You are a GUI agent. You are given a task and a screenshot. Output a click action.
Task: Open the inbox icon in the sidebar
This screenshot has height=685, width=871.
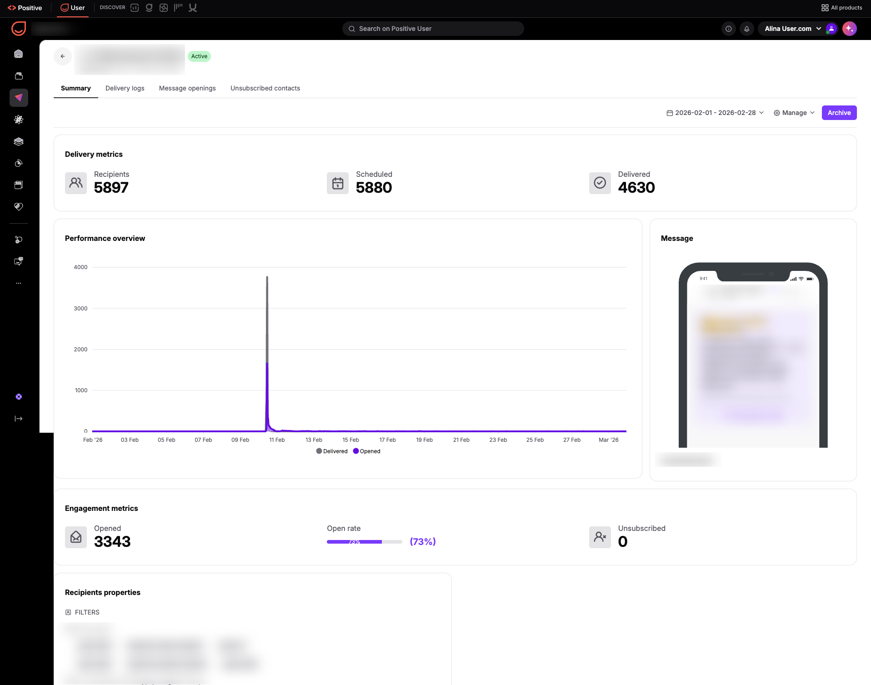tap(19, 76)
